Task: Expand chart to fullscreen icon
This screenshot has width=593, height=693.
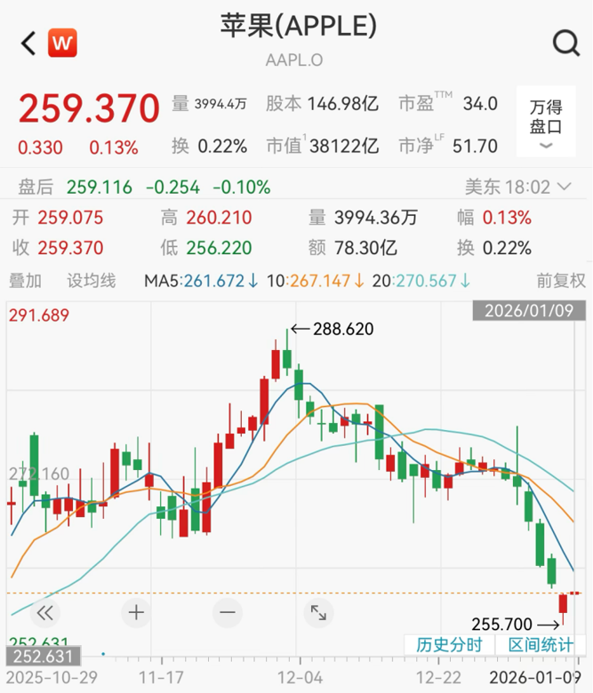Action: tap(317, 612)
